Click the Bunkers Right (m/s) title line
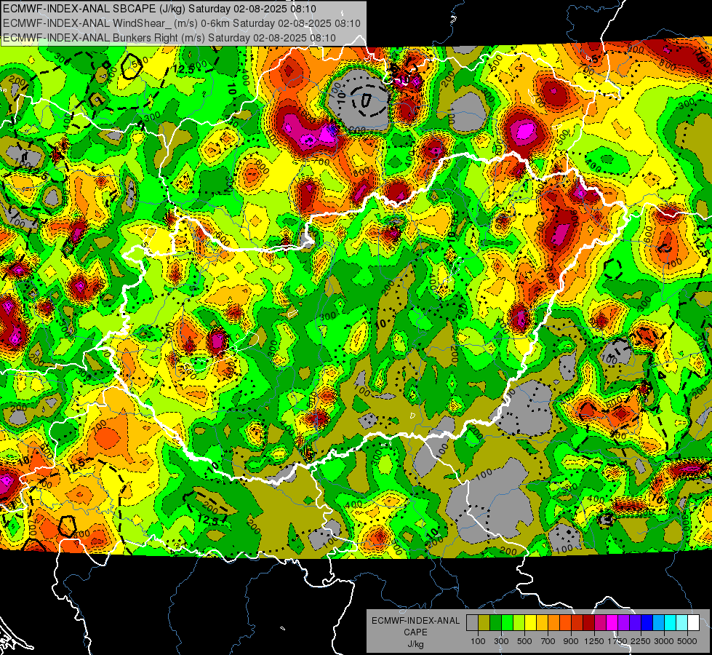The height and width of the screenshot is (655, 712). pyautogui.click(x=169, y=38)
